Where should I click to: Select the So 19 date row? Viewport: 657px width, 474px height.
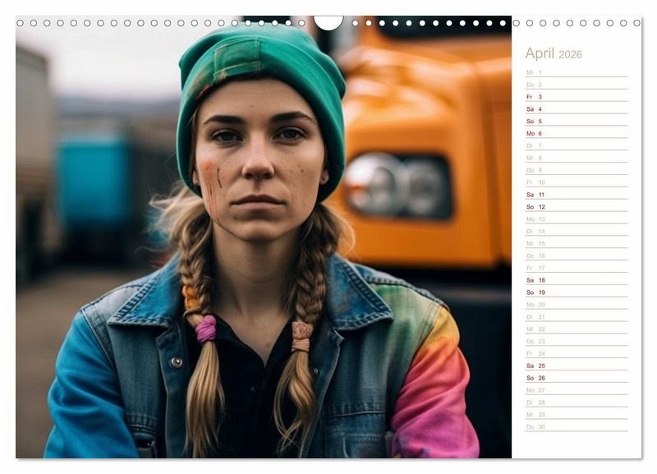(576, 292)
